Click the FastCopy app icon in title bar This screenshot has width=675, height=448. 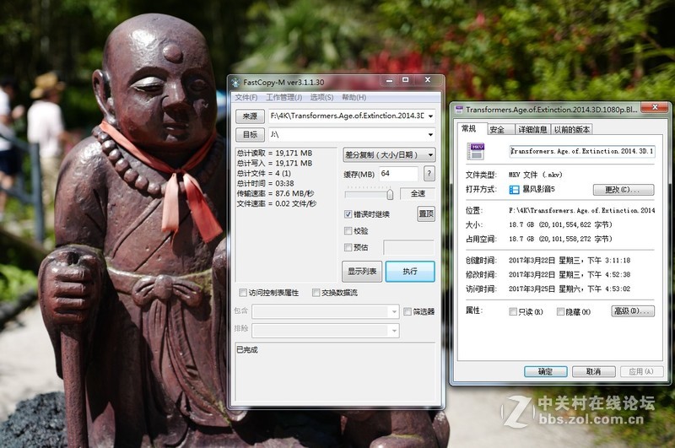coord(235,82)
